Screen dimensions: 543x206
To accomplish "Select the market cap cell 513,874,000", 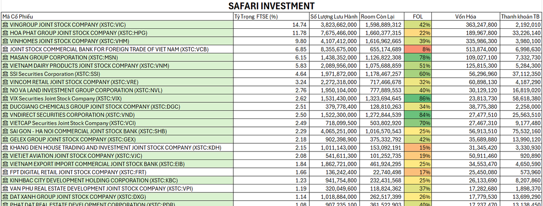I will click(466, 49).
